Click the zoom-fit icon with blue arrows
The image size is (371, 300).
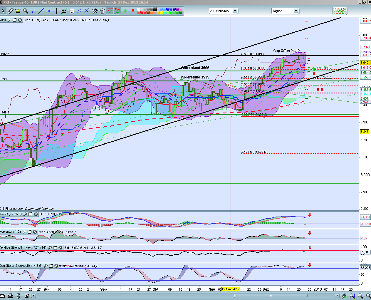352,296
